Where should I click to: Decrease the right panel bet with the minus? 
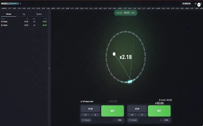tap(130, 109)
